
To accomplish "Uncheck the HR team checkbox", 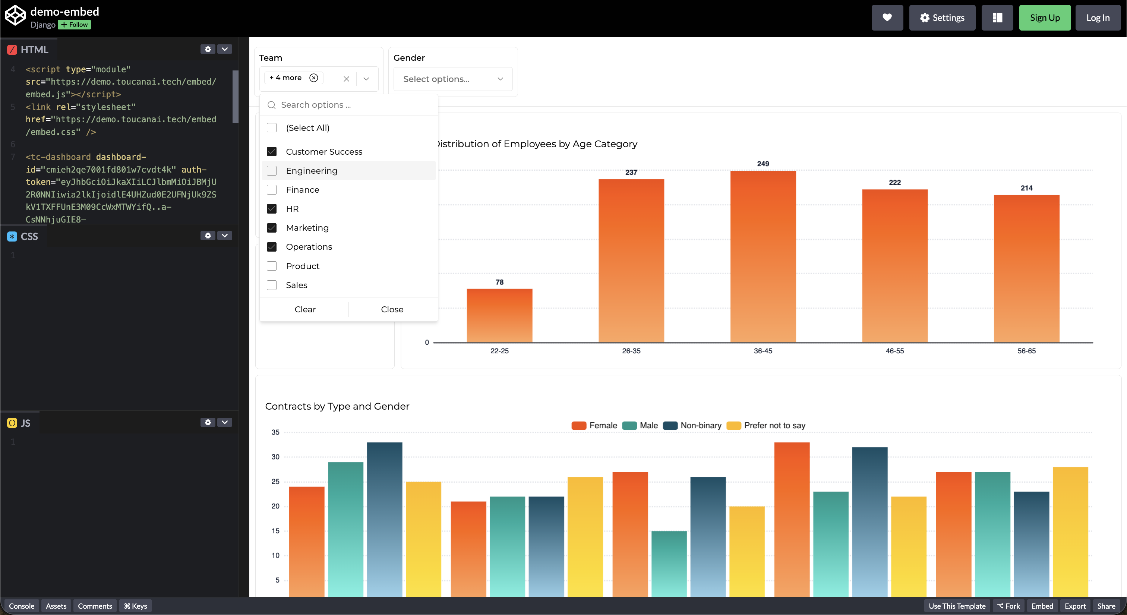I will pyautogui.click(x=272, y=209).
